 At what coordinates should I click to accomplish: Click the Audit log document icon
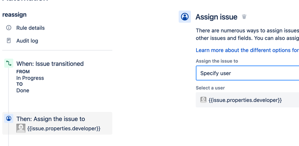pyautogui.click(x=9, y=41)
